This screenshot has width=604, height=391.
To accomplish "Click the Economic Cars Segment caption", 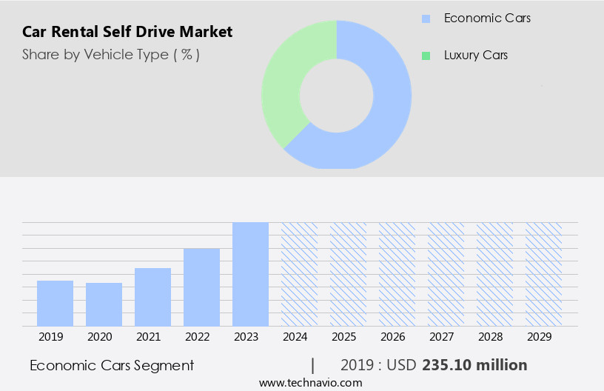I will pyautogui.click(x=112, y=365).
